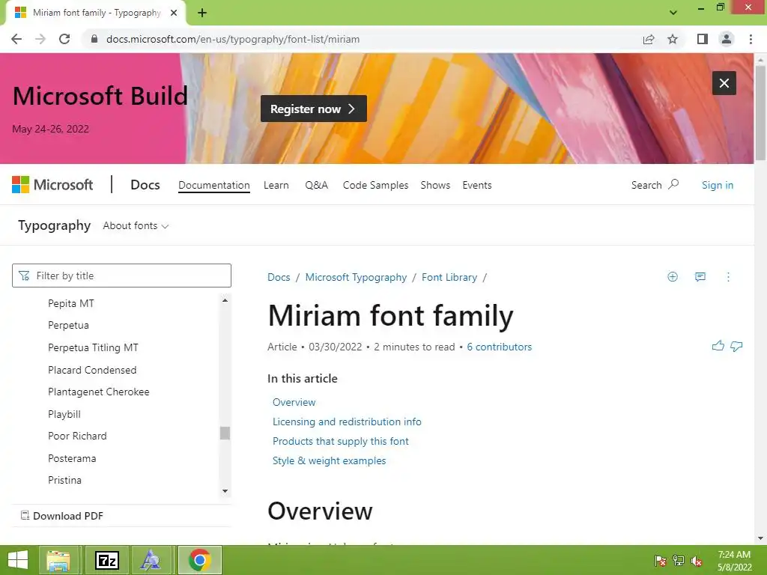Click the Sign in link

[x=717, y=185]
